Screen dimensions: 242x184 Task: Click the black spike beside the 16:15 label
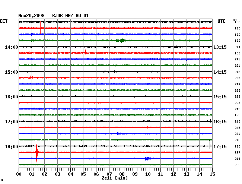[x=210, y=121]
